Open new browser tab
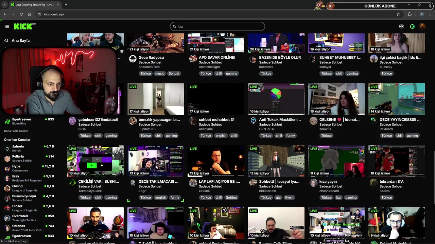 (66, 5)
